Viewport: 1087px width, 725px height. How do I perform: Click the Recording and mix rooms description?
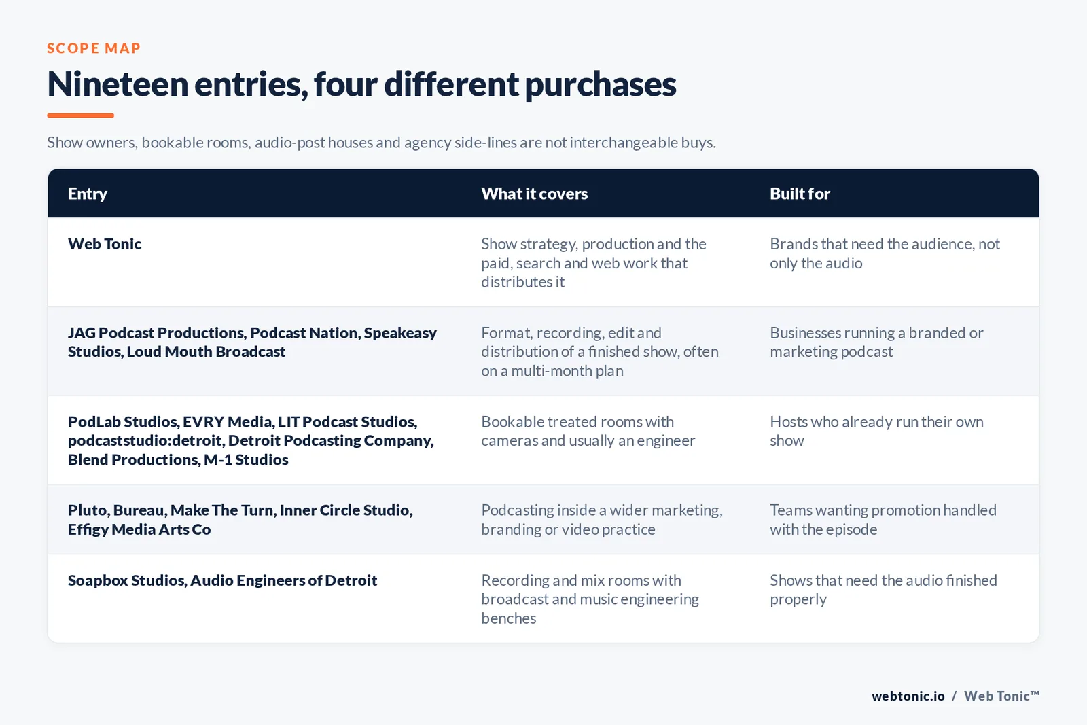click(590, 599)
